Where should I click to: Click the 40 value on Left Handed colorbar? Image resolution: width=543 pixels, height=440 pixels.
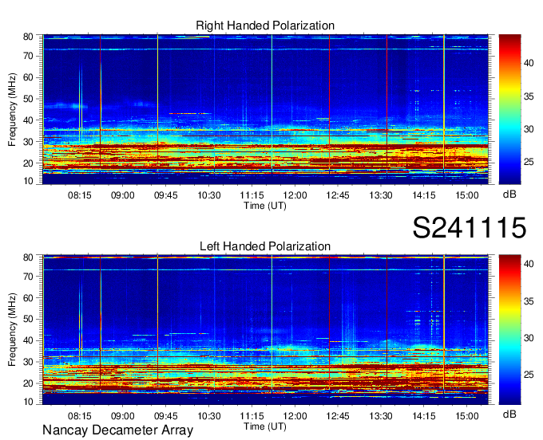[x=529, y=264]
